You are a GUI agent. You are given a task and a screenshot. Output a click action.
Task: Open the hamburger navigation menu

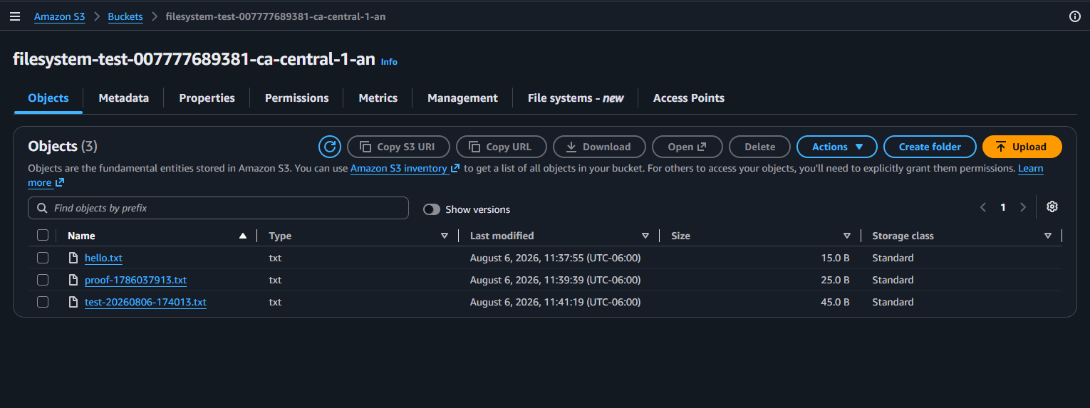coord(15,16)
